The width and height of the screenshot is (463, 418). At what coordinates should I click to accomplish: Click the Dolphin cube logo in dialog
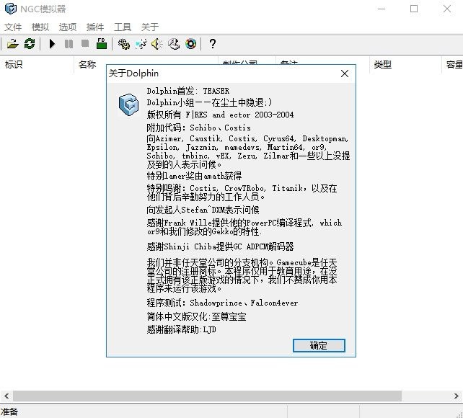(129, 104)
